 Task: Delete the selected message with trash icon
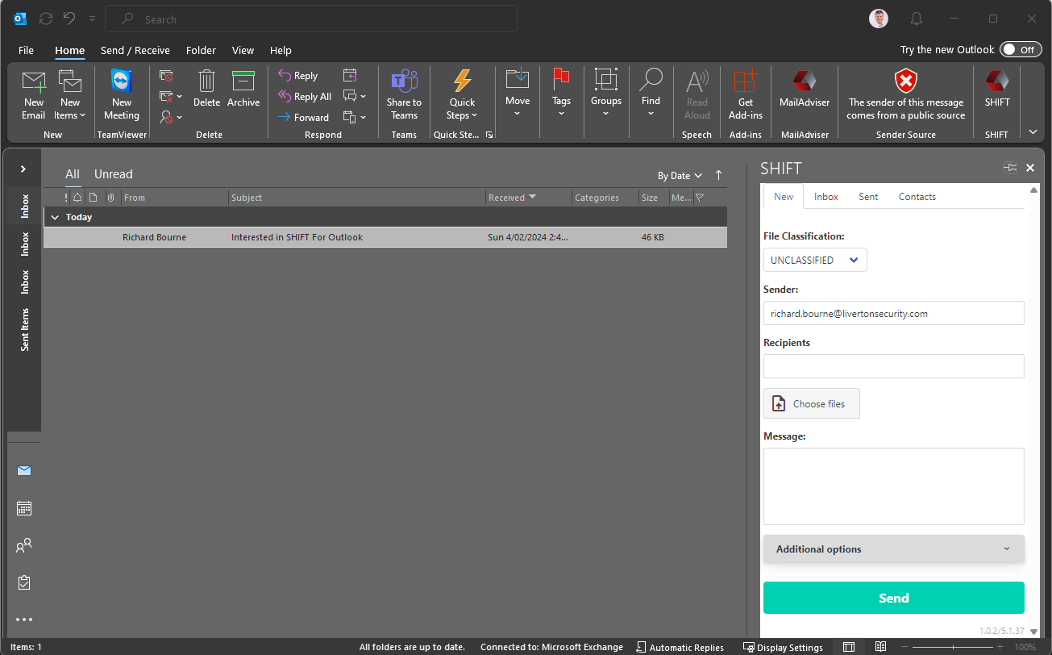tap(206, 89)
